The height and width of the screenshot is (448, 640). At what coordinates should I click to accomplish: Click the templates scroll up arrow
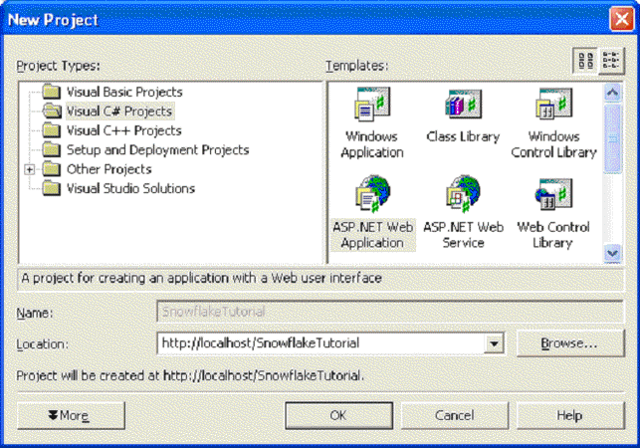coord(612,93)
